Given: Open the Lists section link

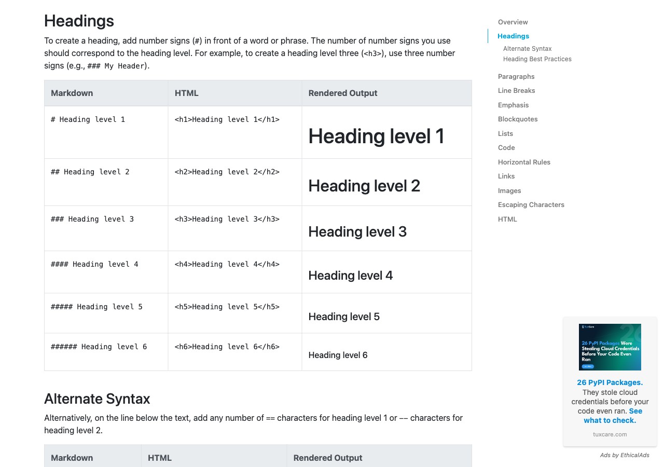Looking at the screenshot, I should (505, 133).
